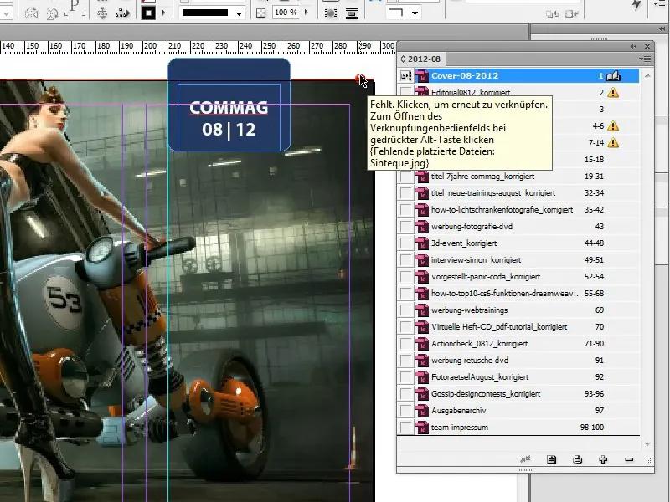670x502 pixels.
Task: Click page range 98-100 of team-impressum
Action: [592, 428]
